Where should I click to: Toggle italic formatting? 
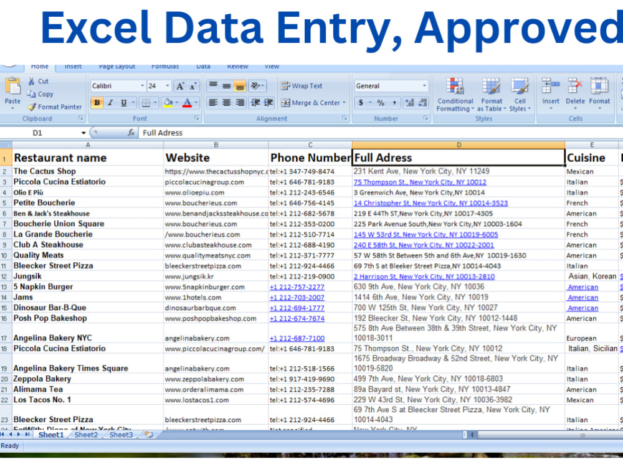109,101
